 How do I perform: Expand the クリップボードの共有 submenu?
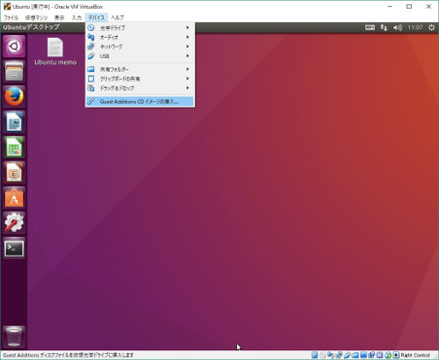(140, 79)
